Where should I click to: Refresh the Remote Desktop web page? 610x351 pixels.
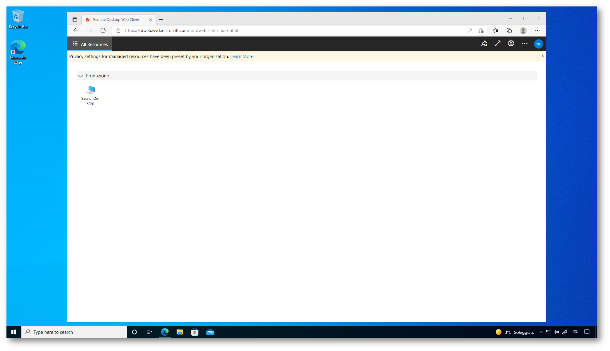103,30
